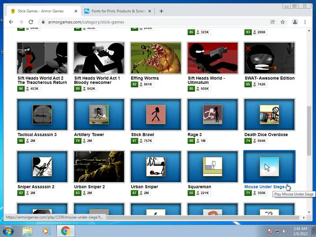The width and height of the screenshot is (316, 237).
Task: Open Effing Worms game thumbnail
Action: 156,58
